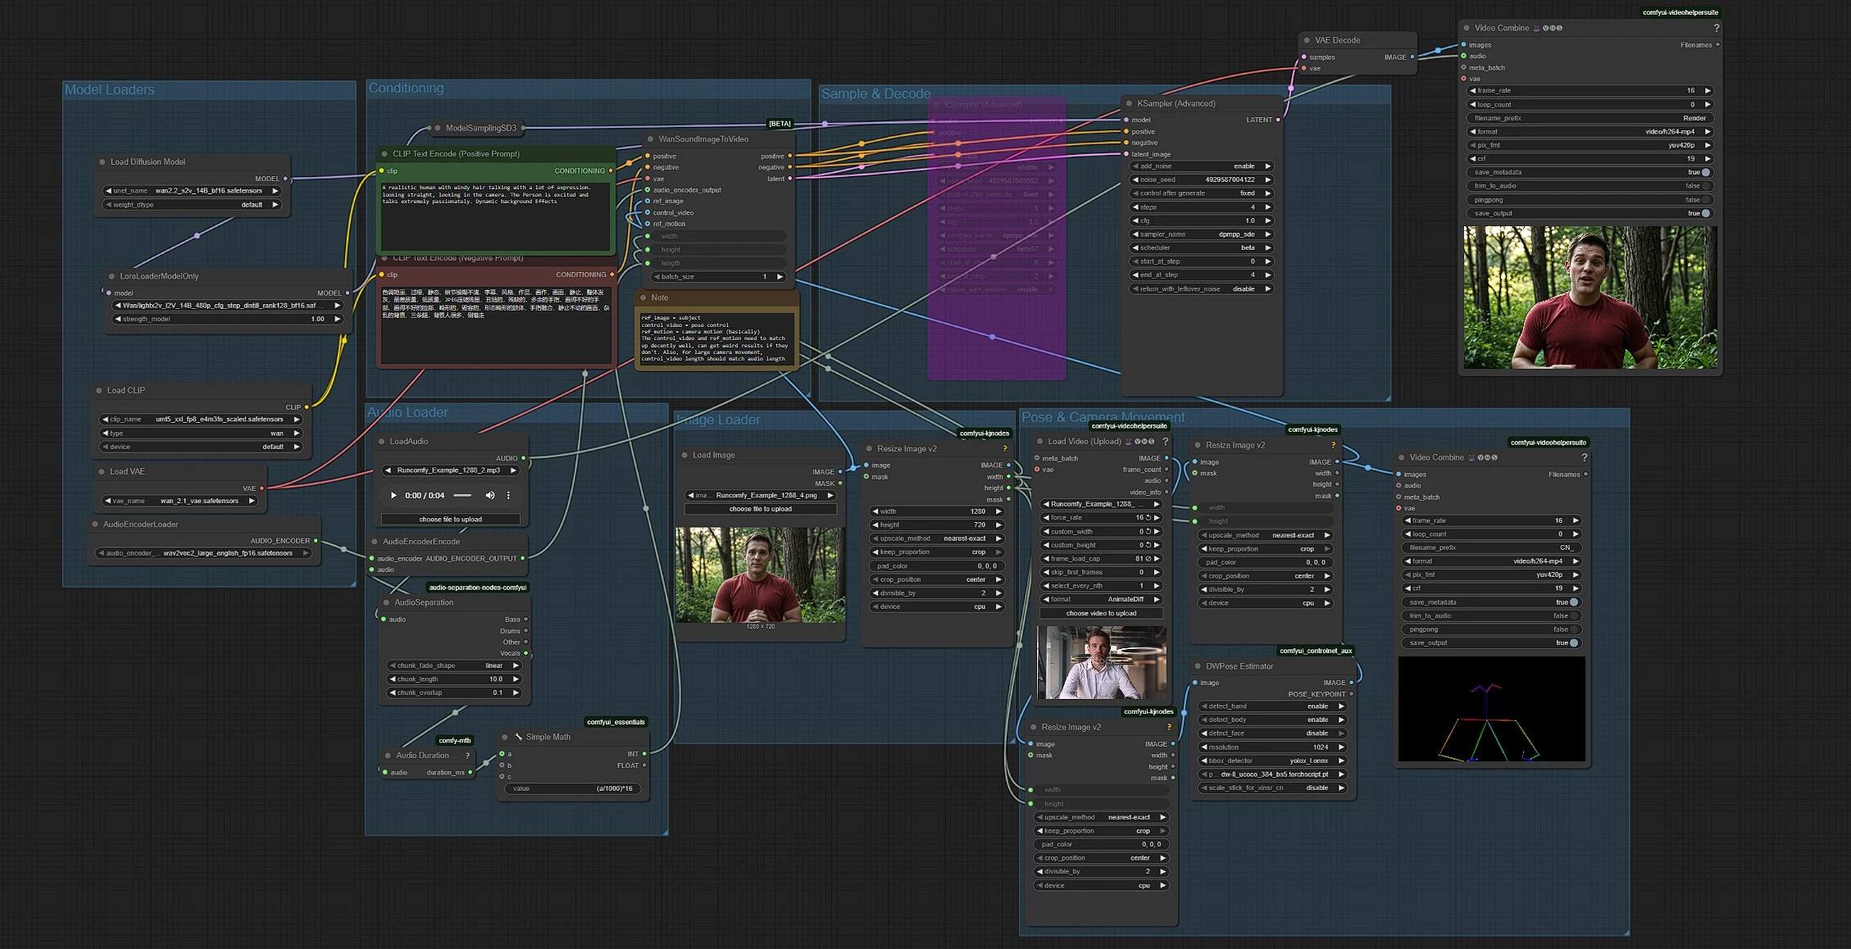Click the comfyui_essentials badge above Simple Math
This screenshot has height=949, width=1851.
click(616, 722)
